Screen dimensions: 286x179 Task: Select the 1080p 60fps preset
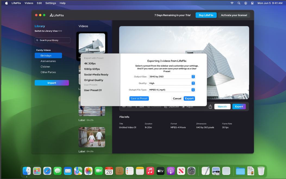point(92,69)
